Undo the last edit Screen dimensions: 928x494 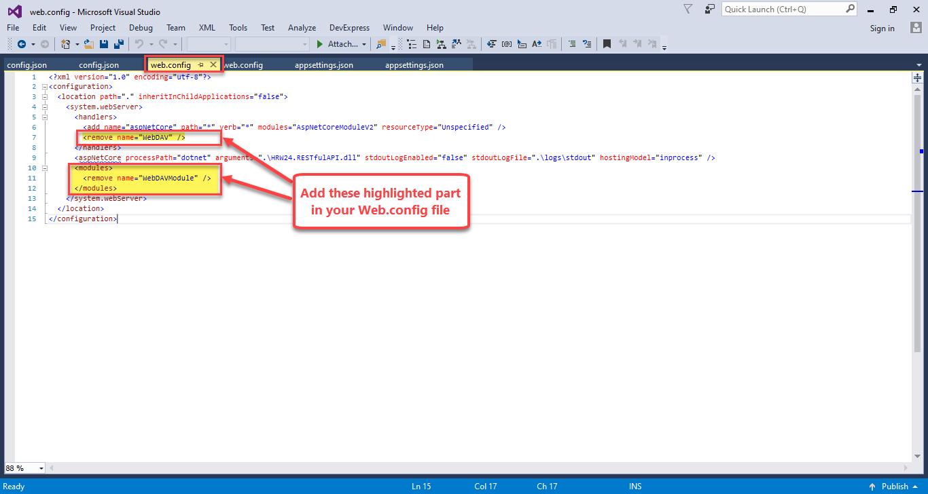coord(139,43)
